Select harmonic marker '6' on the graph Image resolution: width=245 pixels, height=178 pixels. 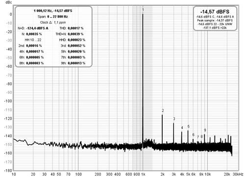coord(194,135)
